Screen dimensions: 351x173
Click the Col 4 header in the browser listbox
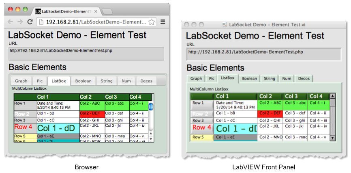pos(140,97)
